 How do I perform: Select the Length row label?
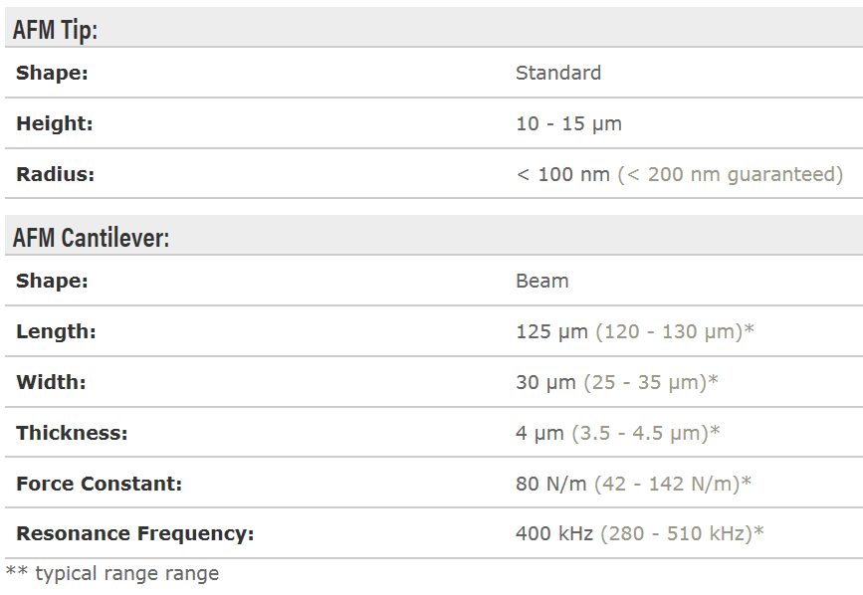tap(56, 331)
